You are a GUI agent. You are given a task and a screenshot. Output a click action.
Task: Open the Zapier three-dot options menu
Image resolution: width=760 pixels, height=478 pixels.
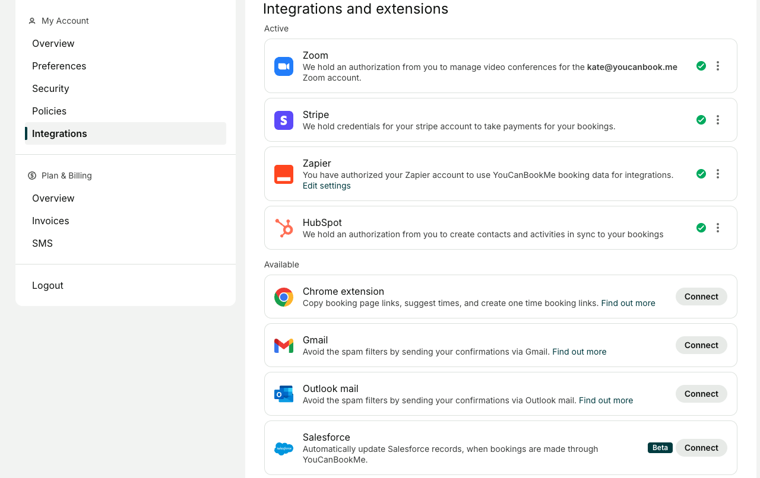click(718, 174)
